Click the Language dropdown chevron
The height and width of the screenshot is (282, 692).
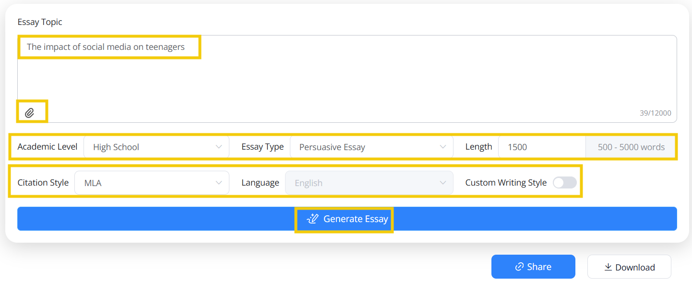442,182
